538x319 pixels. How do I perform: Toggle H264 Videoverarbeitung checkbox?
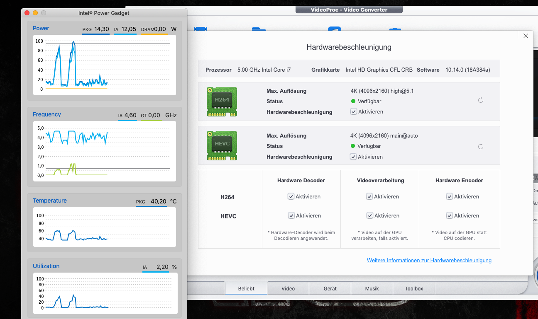(369, 196)
